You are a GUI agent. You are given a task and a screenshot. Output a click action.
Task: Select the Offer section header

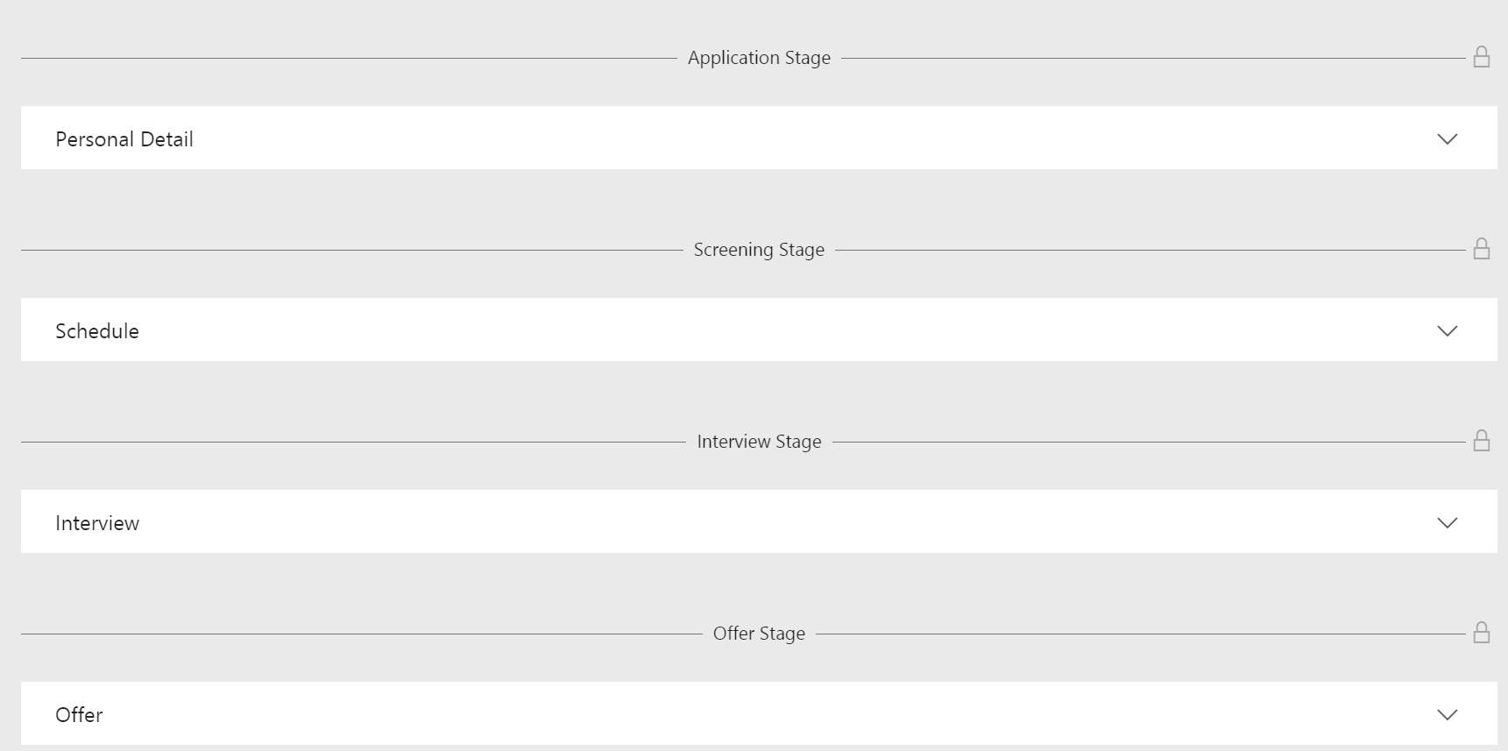click(78, 714)
